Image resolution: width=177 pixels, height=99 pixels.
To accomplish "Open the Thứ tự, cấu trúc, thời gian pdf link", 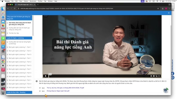I will coord(65,88).
